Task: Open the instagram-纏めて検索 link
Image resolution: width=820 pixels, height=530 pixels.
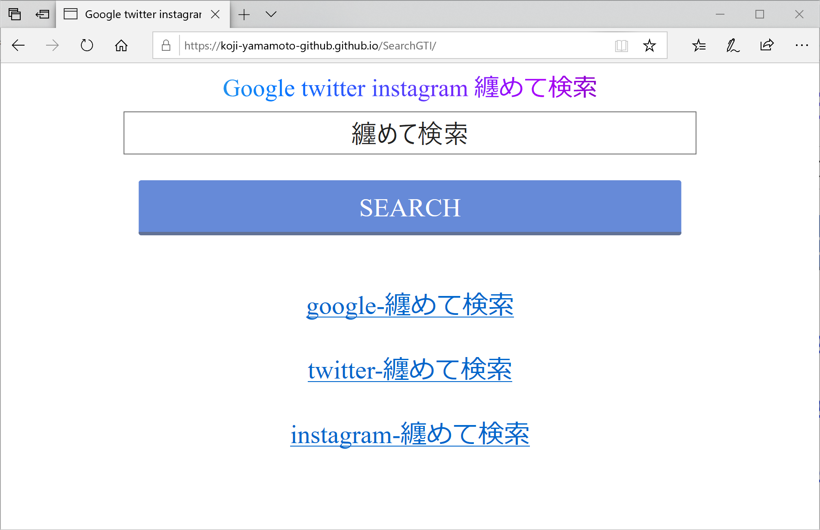Action: pos(410,434)
